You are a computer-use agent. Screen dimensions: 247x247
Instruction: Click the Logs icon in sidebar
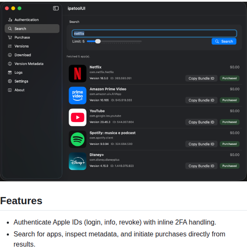10,72
